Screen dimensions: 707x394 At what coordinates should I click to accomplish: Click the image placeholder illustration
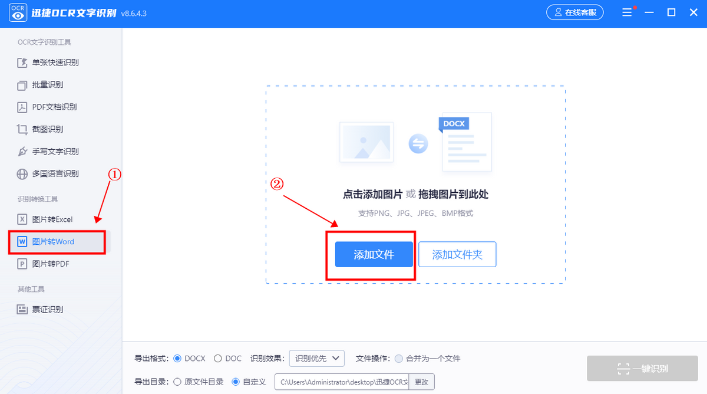(366, 142)
